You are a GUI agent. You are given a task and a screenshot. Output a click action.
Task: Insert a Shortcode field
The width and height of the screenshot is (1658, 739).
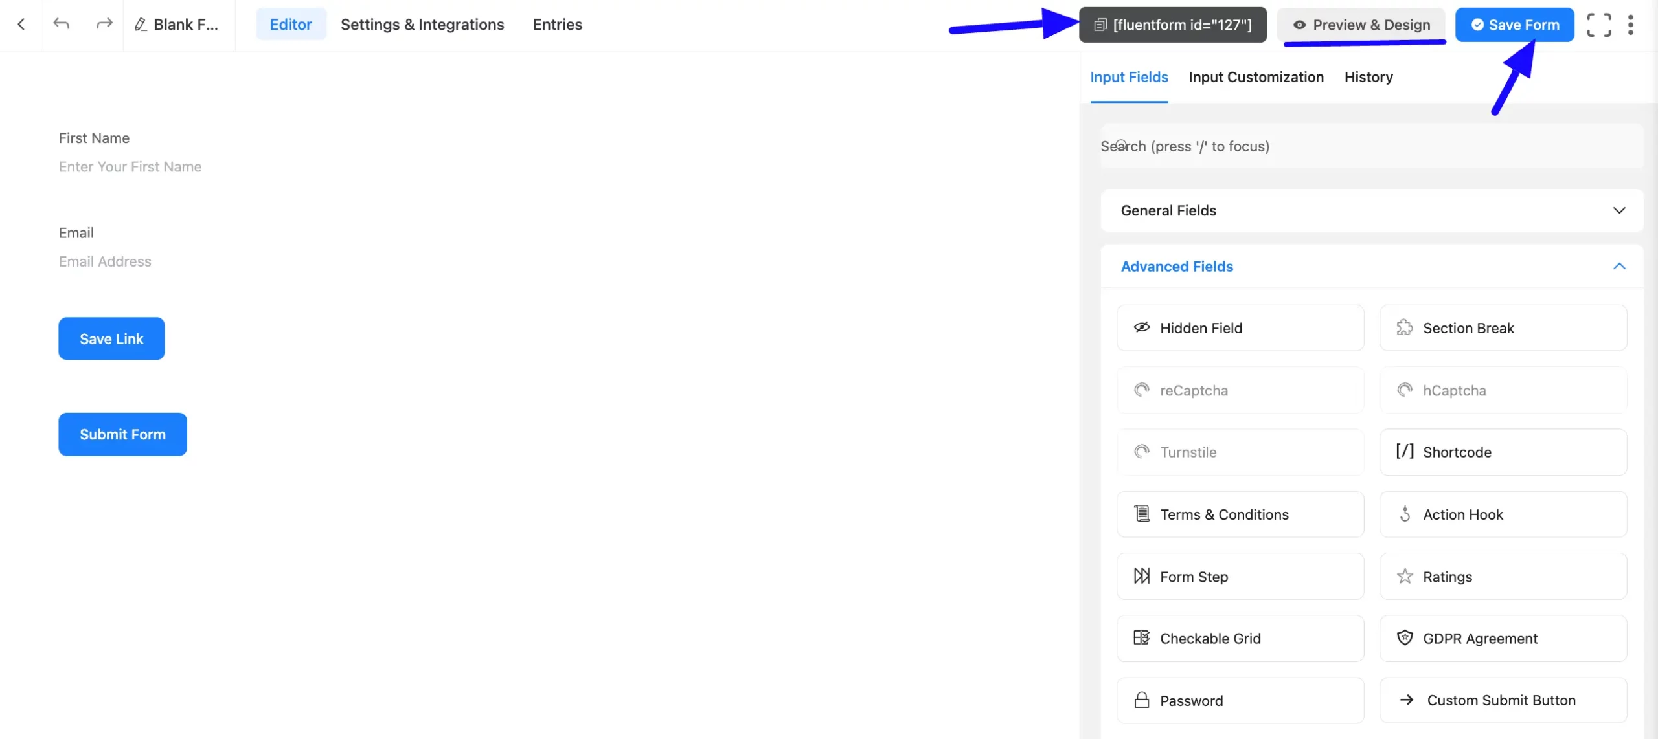(x=1503, y=452)
